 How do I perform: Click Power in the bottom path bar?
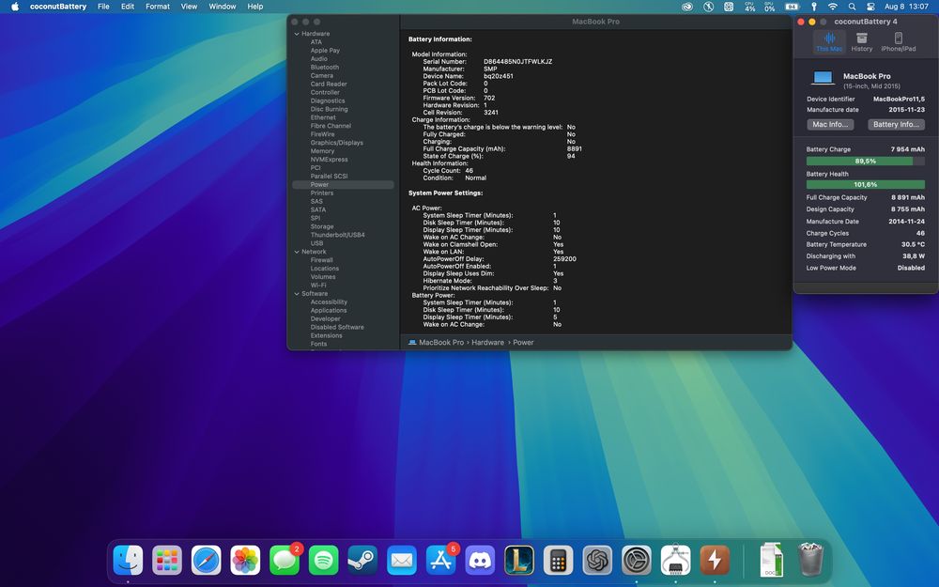523,343
